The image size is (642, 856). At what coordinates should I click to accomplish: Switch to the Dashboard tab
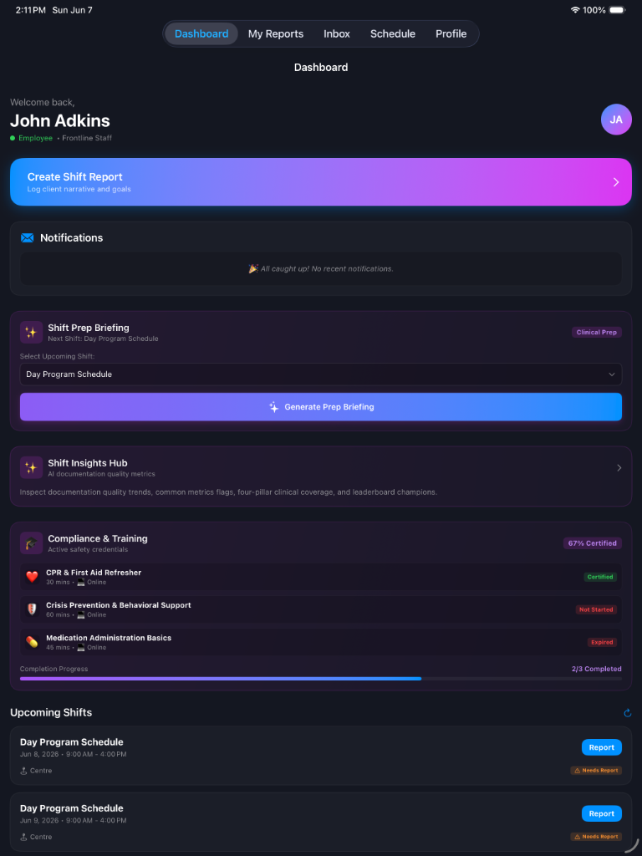coord(201,33)
